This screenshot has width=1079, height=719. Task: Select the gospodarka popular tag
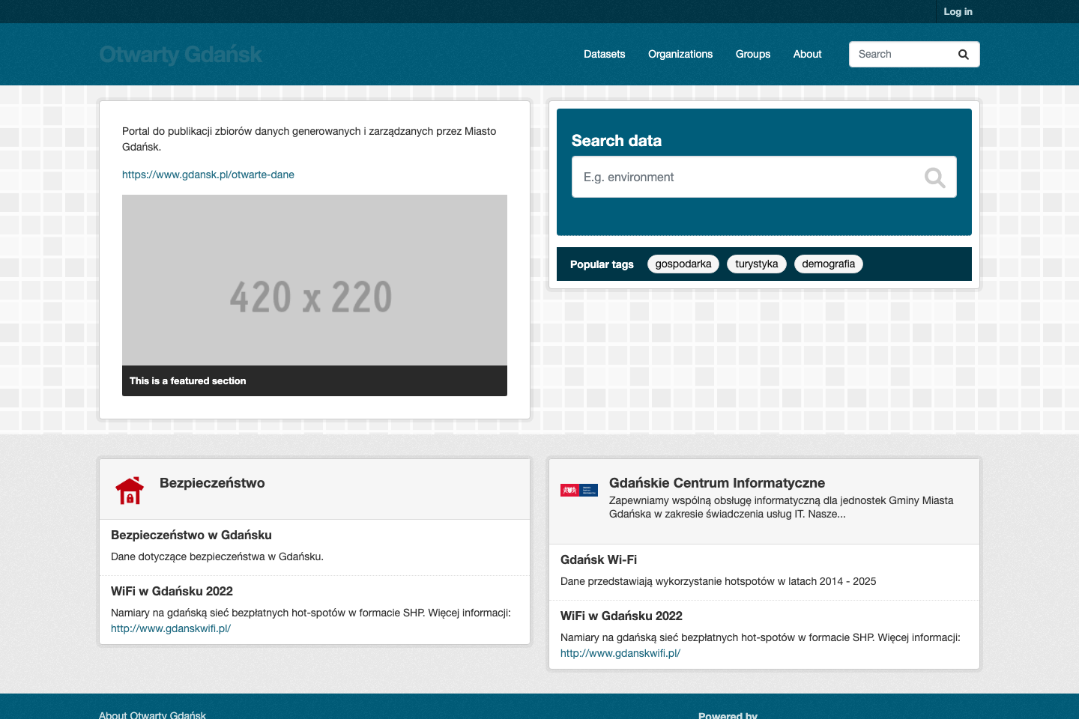click(x=683, y=264)
